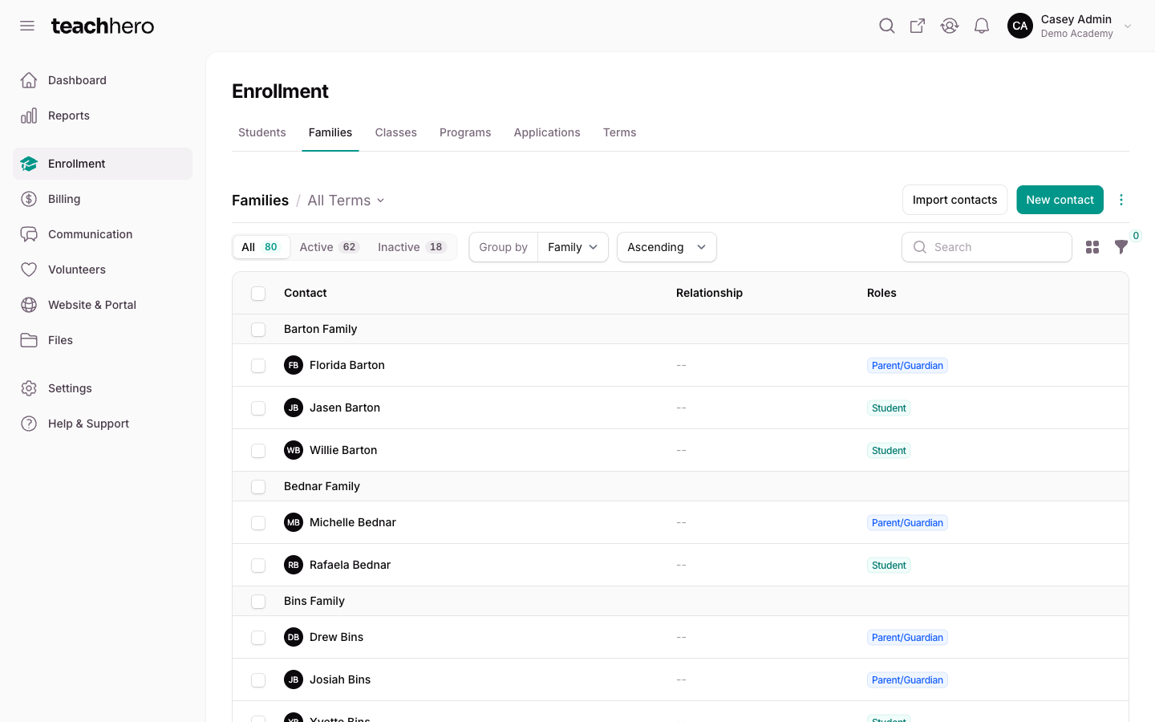Click Parent/Guardian badge for Drew Bins

point(907,638)
